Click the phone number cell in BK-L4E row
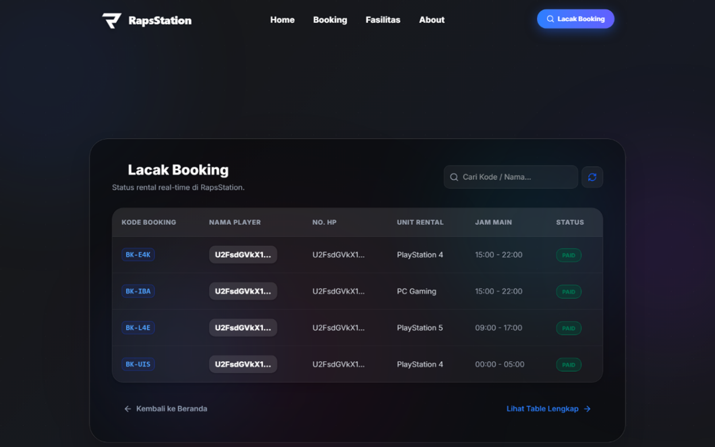This screenshot has height=447, width=715. coord(338,327)
